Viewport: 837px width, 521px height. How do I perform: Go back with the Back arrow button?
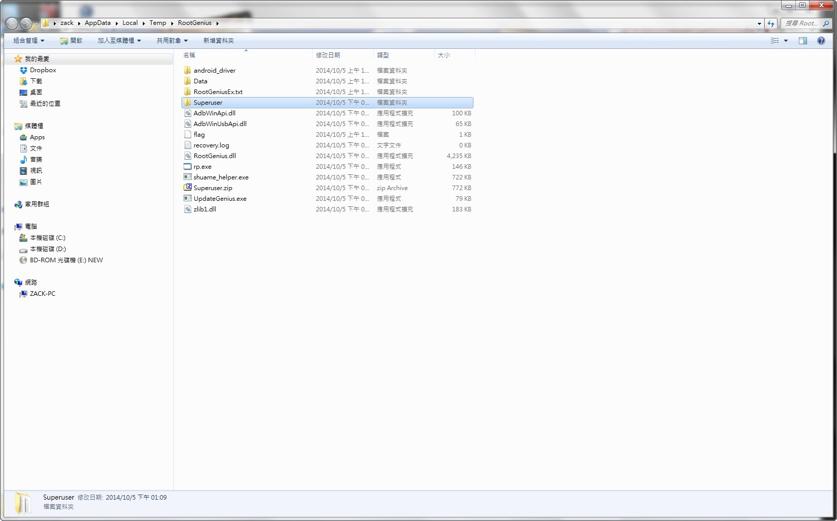[12, 23]
